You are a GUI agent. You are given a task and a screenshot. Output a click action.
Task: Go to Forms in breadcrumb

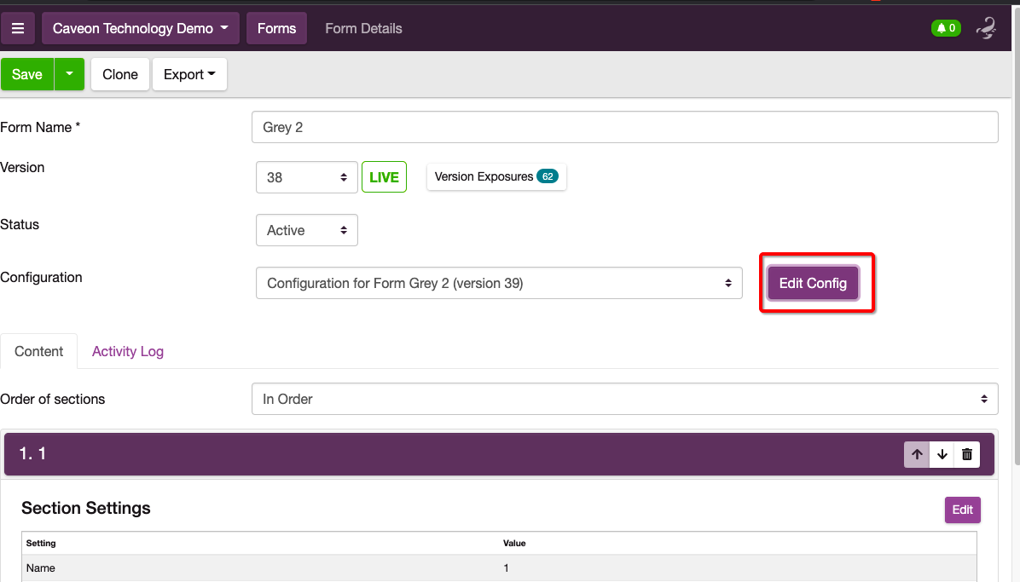(x=276, y=28)
